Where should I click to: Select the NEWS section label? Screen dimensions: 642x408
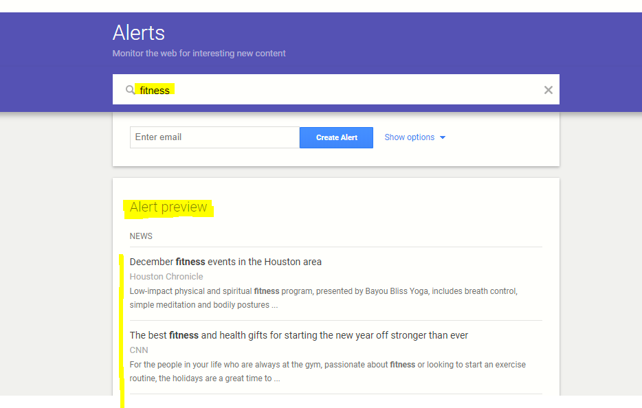click(x=141, y=236)
